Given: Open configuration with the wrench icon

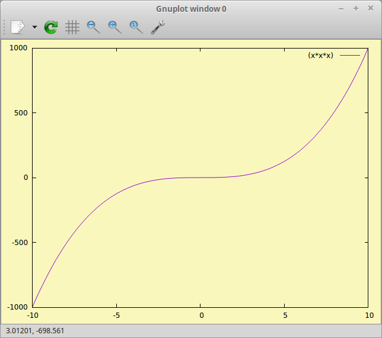Looking at the screenshot, I should pyautogui.click(x=158, y=27).
